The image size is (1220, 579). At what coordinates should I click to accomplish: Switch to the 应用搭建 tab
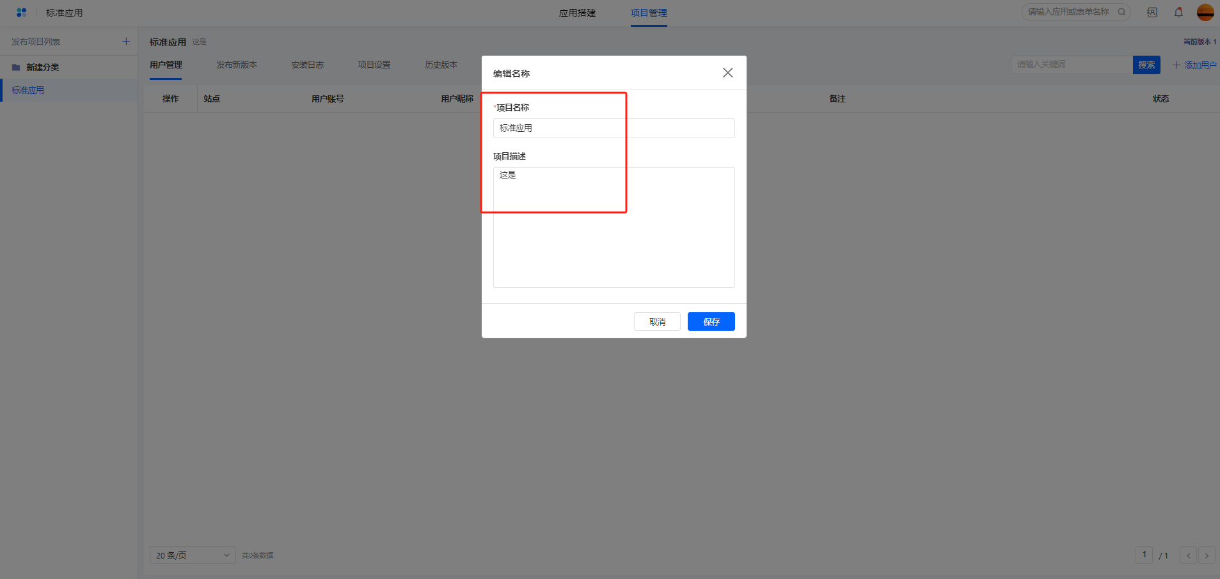tap(577, 13)
